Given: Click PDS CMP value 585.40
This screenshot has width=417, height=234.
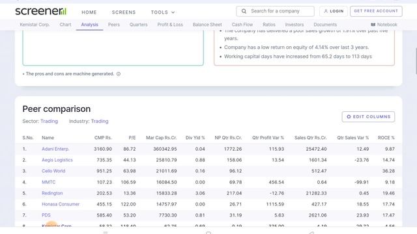Looking at the screenshot, I should pos(104,215).
